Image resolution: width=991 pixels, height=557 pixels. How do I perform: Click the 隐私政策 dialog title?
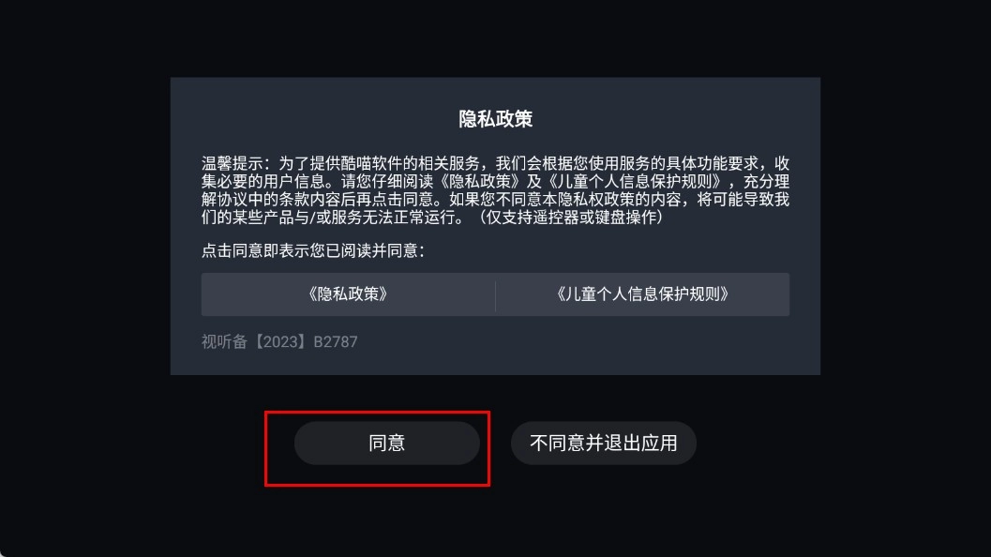click(495, 119)
